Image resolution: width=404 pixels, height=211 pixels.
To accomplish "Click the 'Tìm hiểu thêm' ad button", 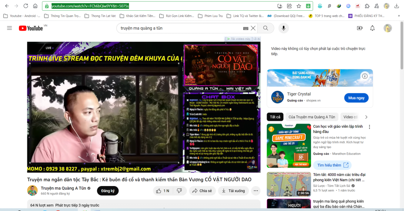I will pos(332,165).
